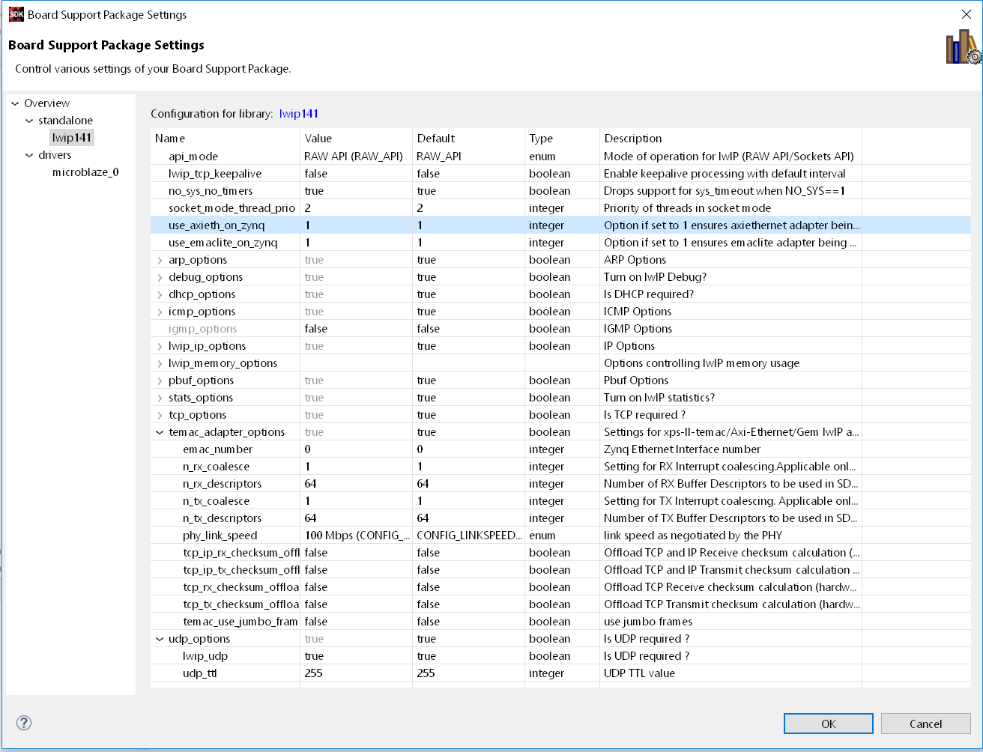This screenshot has height=752, width=983.
Task: Click the library books gear icon
Action: (963, 47)
